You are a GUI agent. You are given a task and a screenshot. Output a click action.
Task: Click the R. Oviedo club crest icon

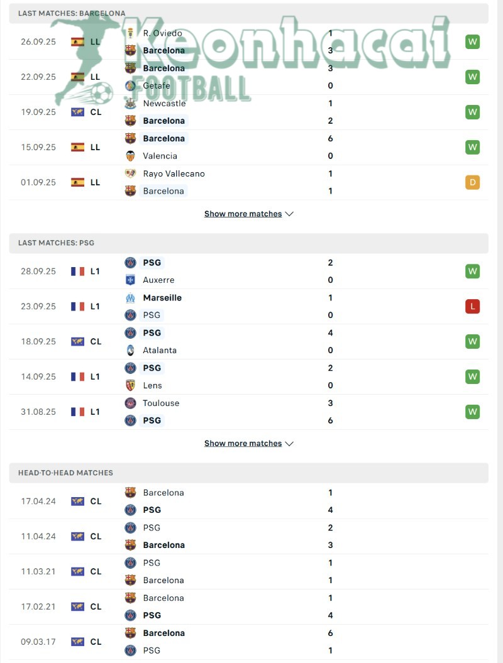tap(130, 33)
